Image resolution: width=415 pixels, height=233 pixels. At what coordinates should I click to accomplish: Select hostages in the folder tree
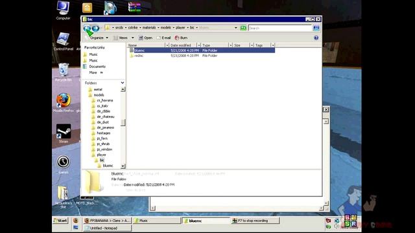coord(104,133)
